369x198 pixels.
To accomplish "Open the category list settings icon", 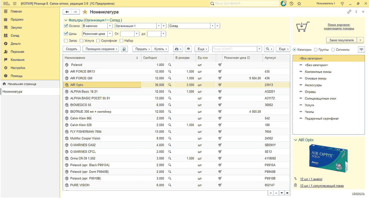I will click(x=361, y=49).
